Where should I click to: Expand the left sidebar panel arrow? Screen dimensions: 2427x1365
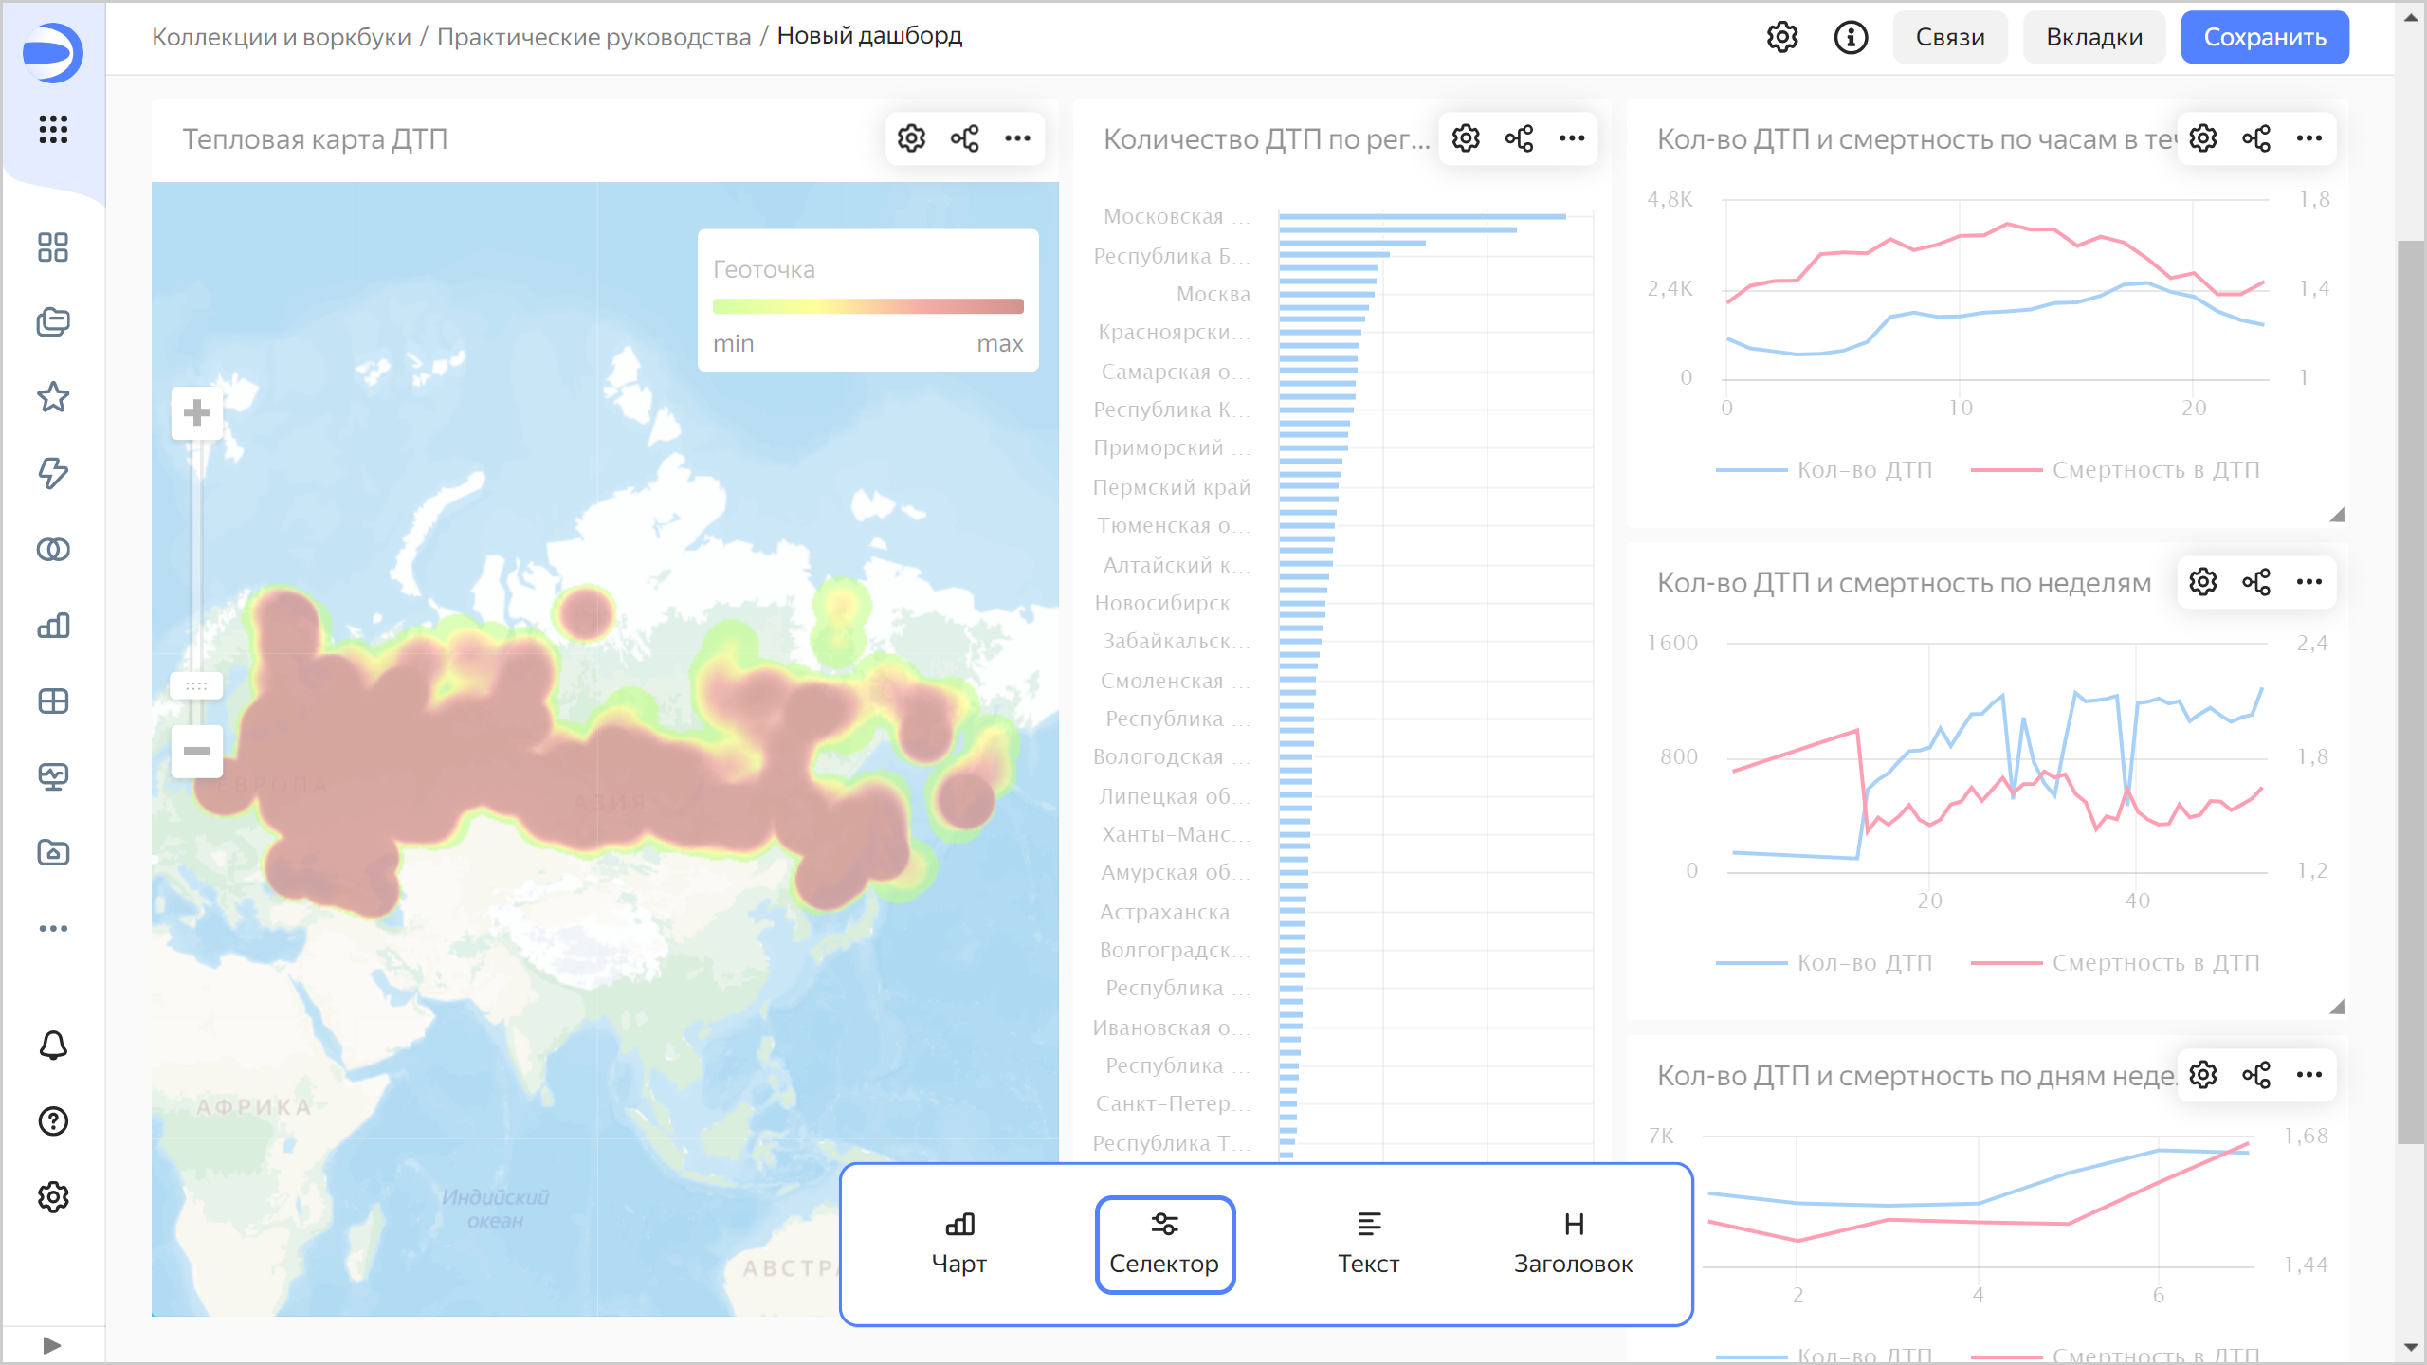(x=52, y=1345)
